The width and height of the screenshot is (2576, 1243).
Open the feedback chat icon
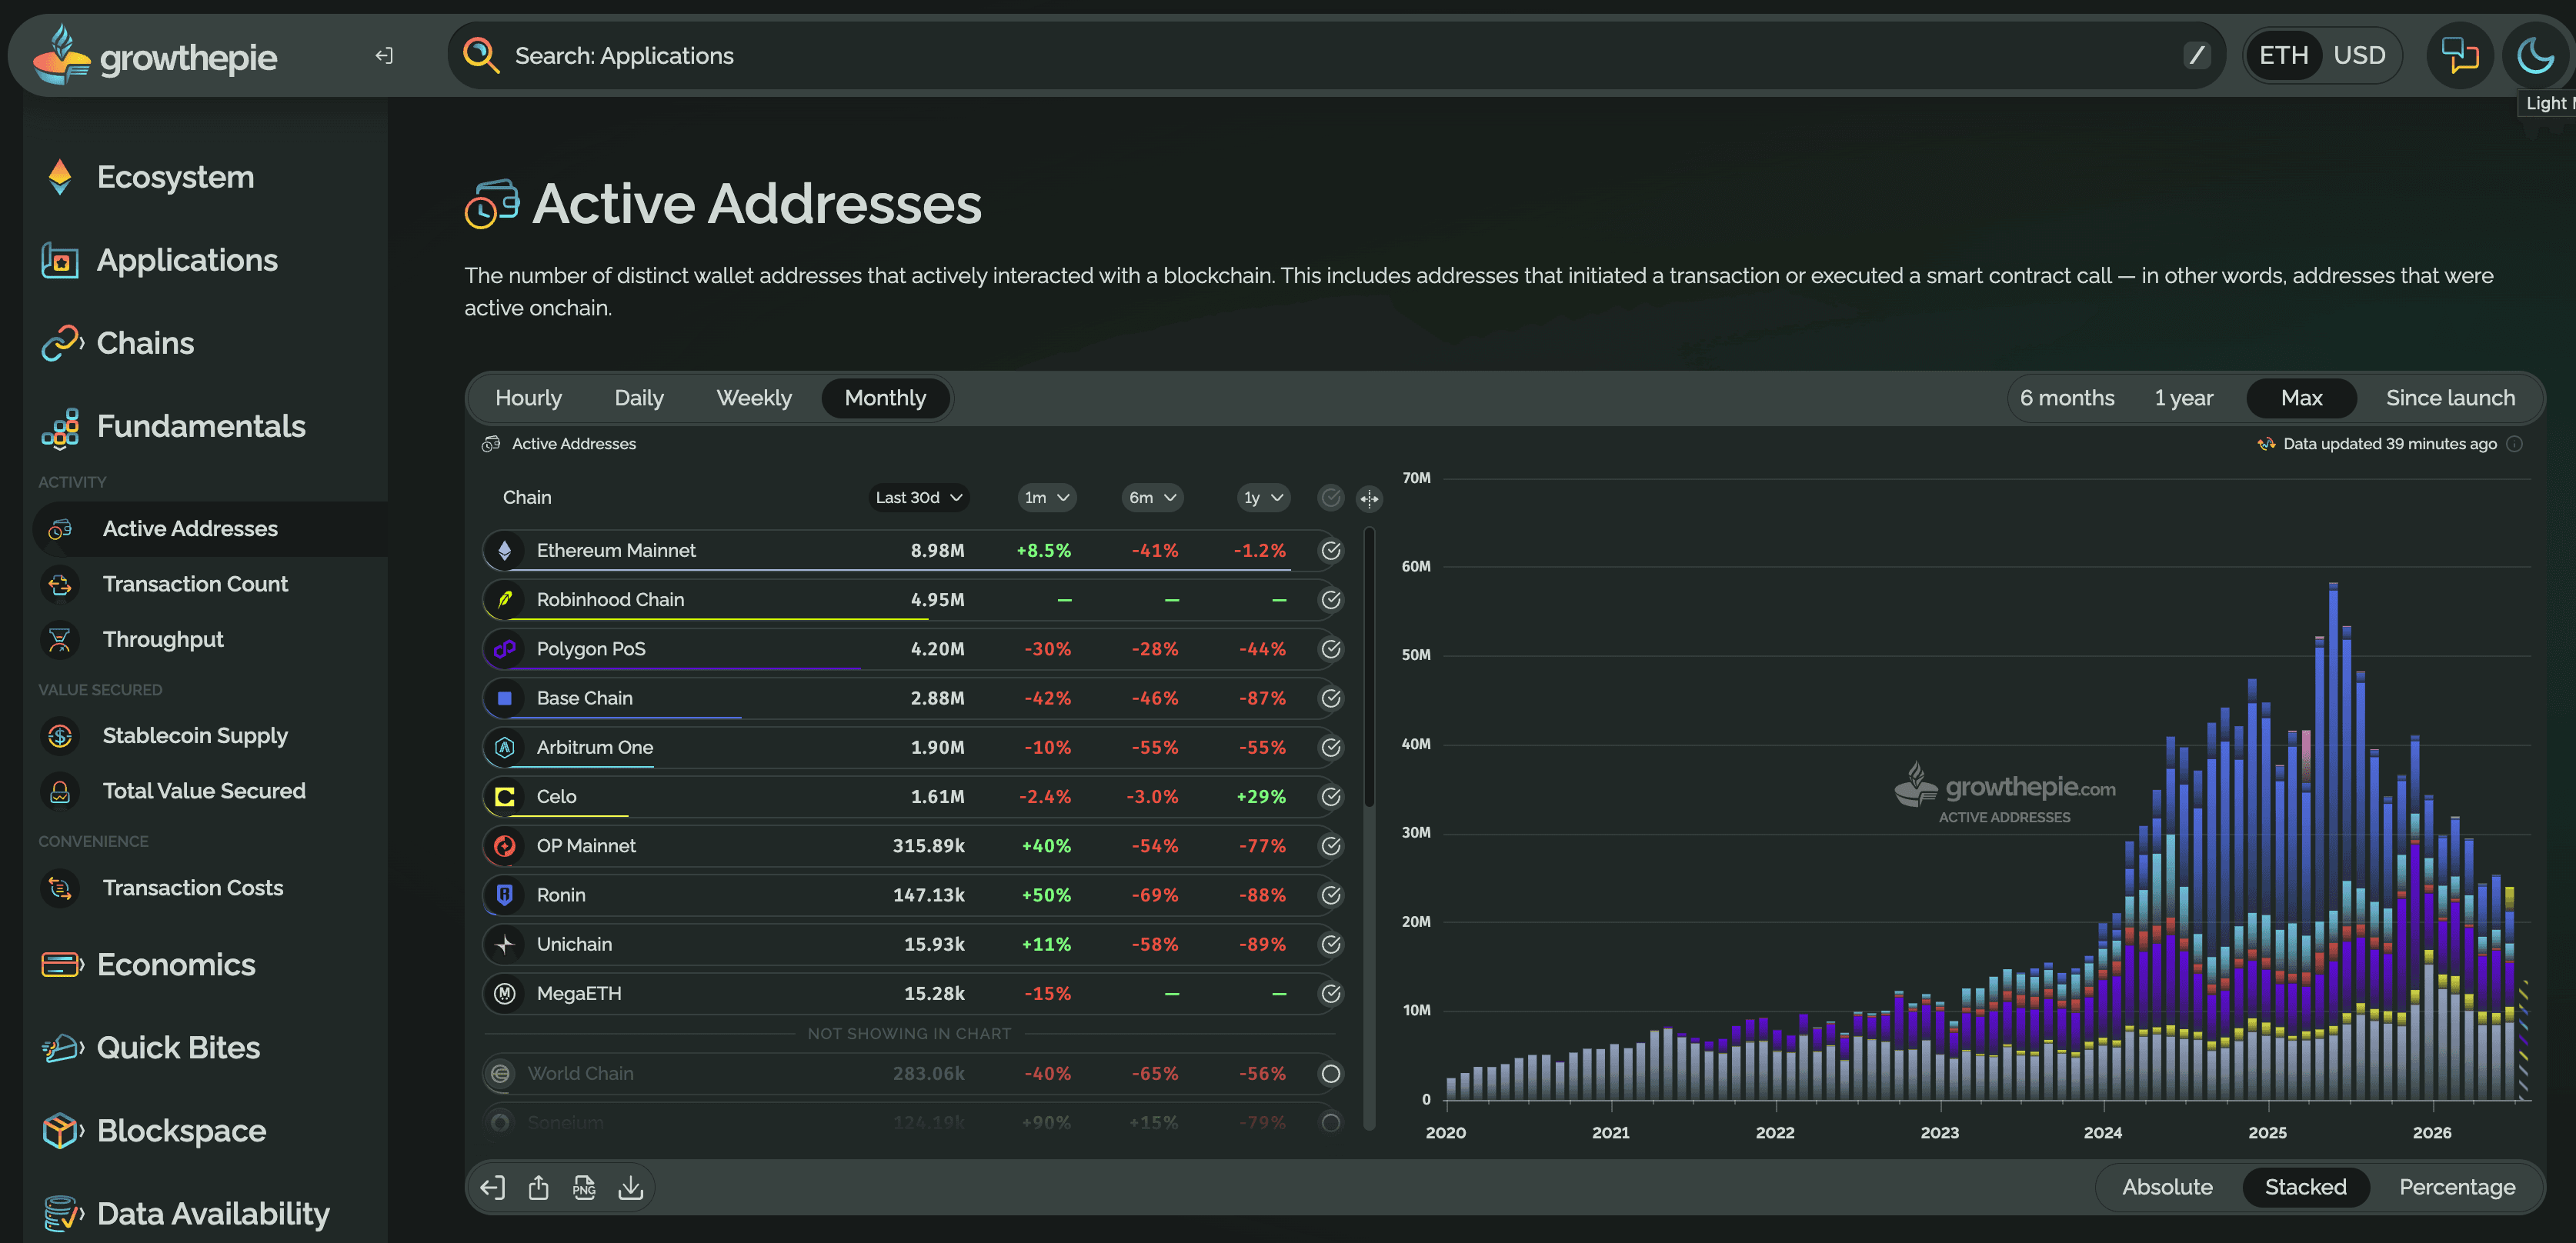coord(2460,55)
